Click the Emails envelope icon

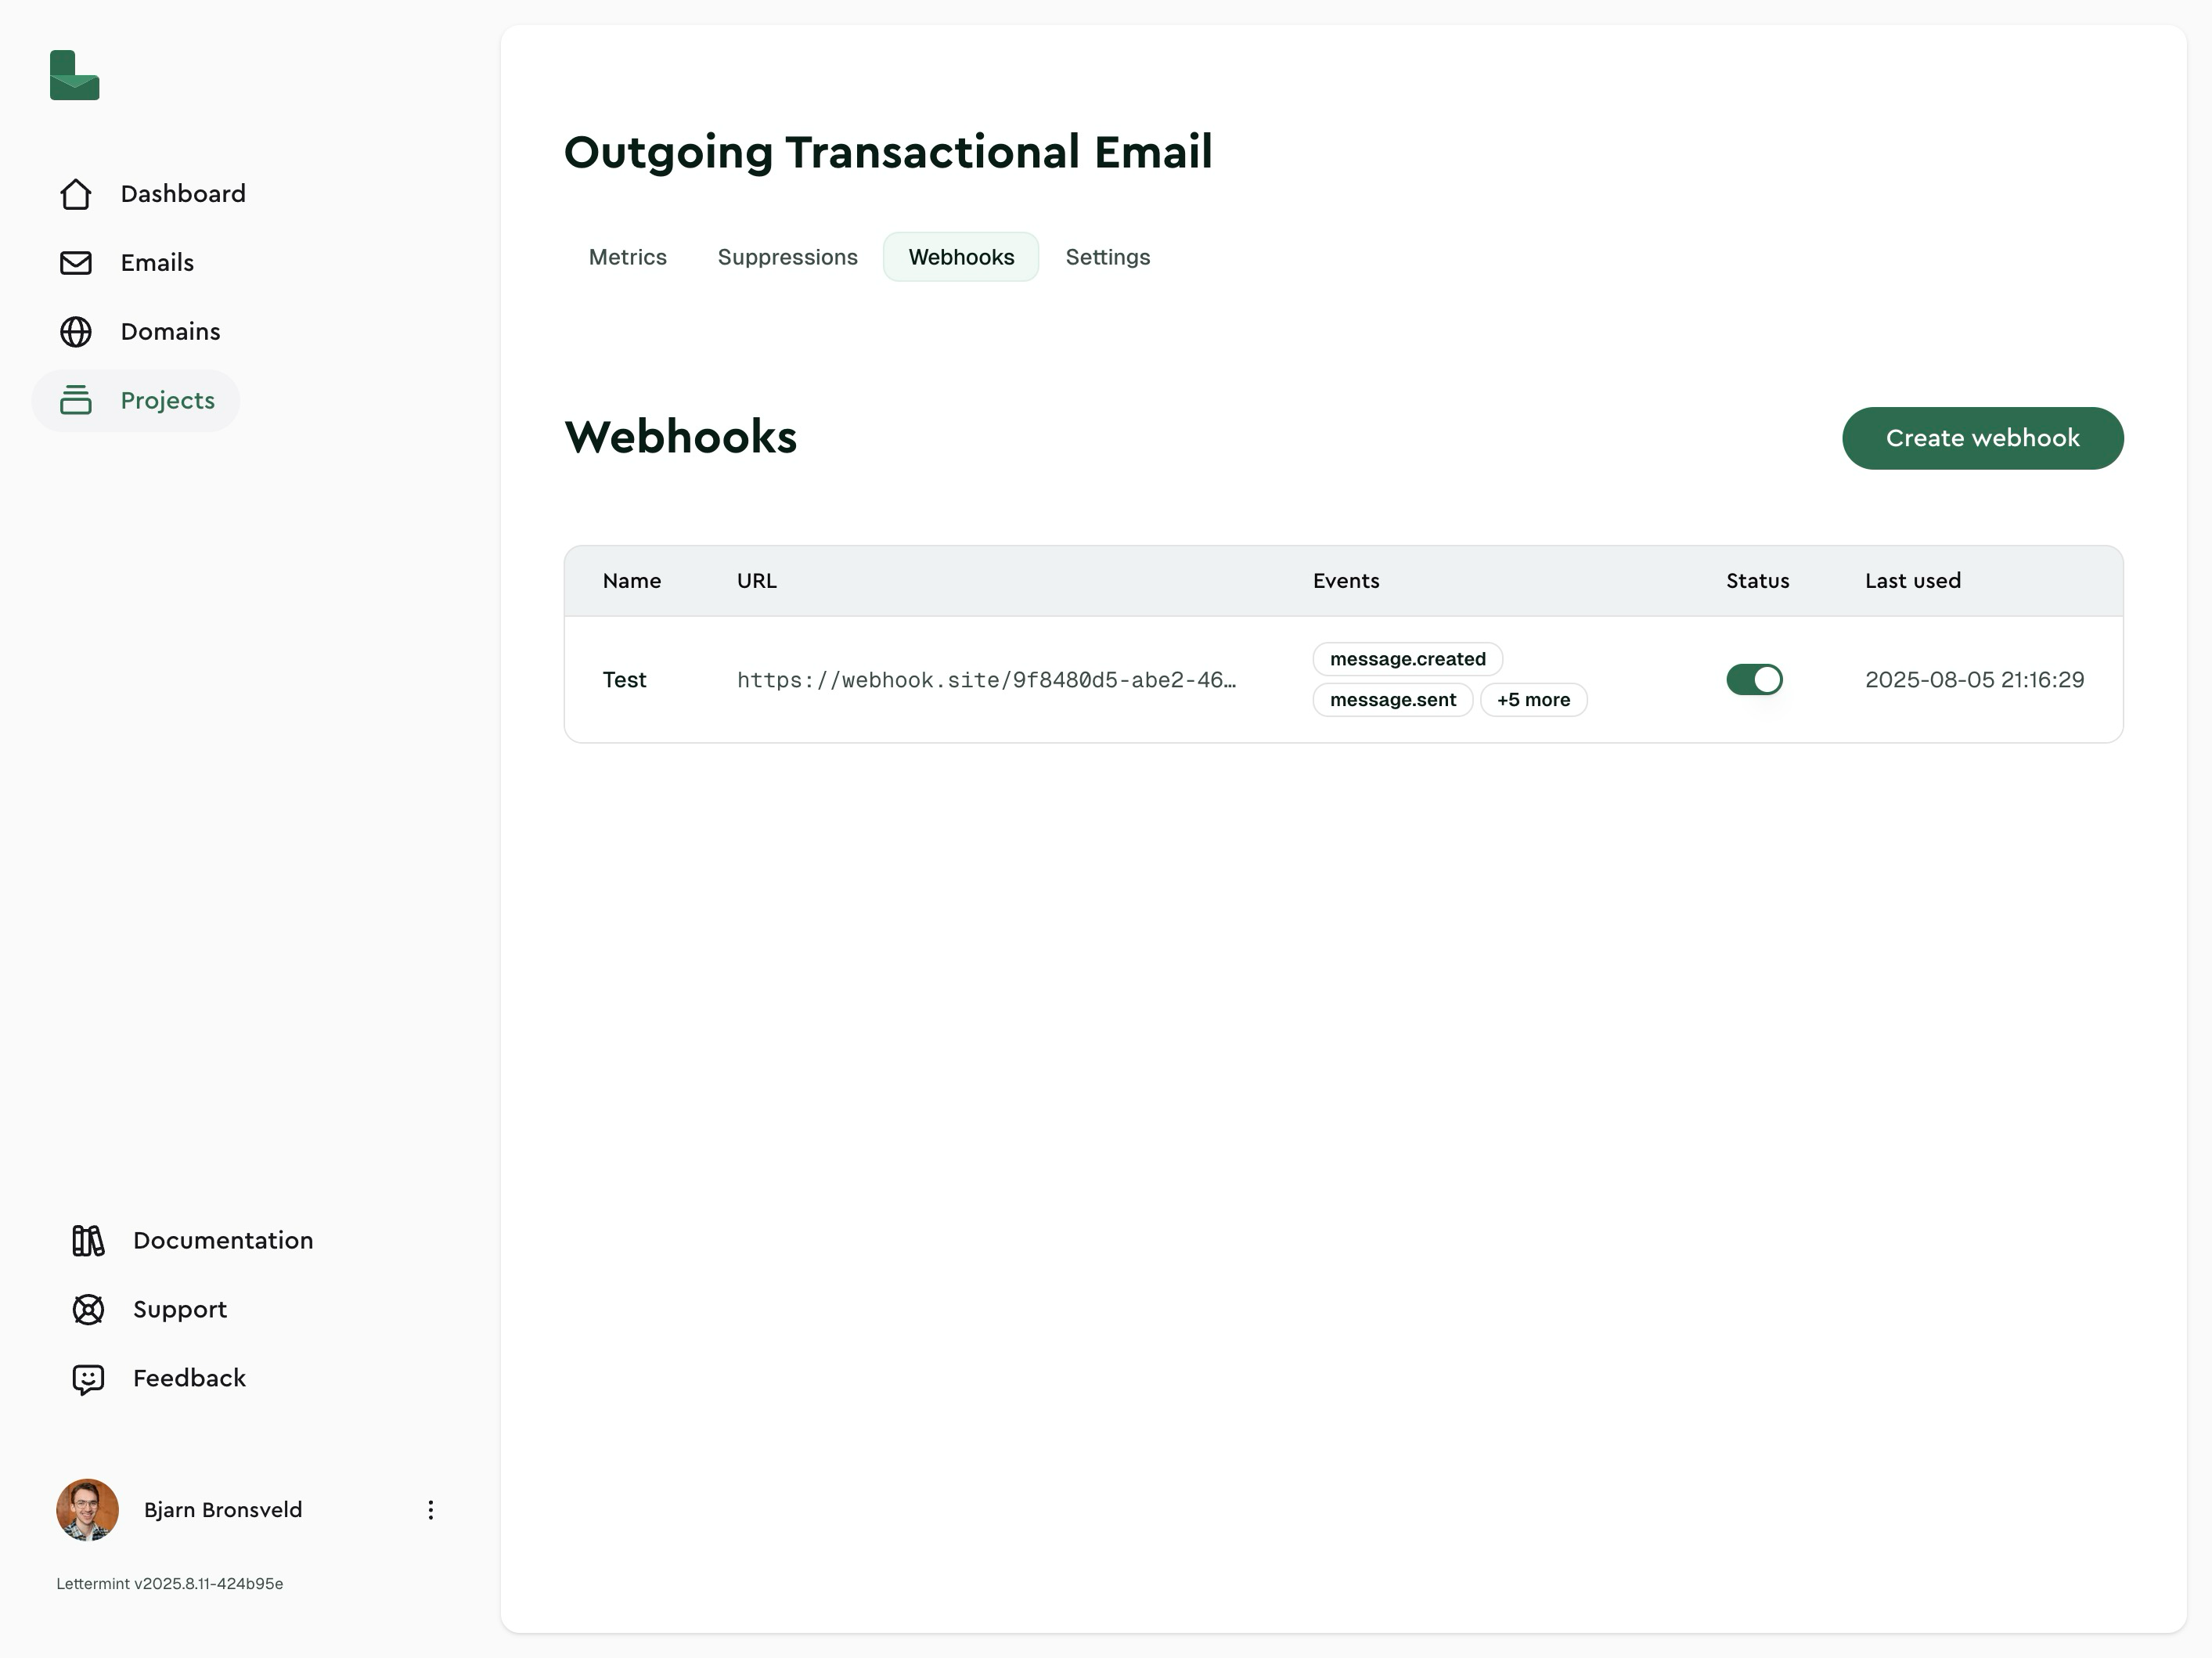tap(76, 263)
